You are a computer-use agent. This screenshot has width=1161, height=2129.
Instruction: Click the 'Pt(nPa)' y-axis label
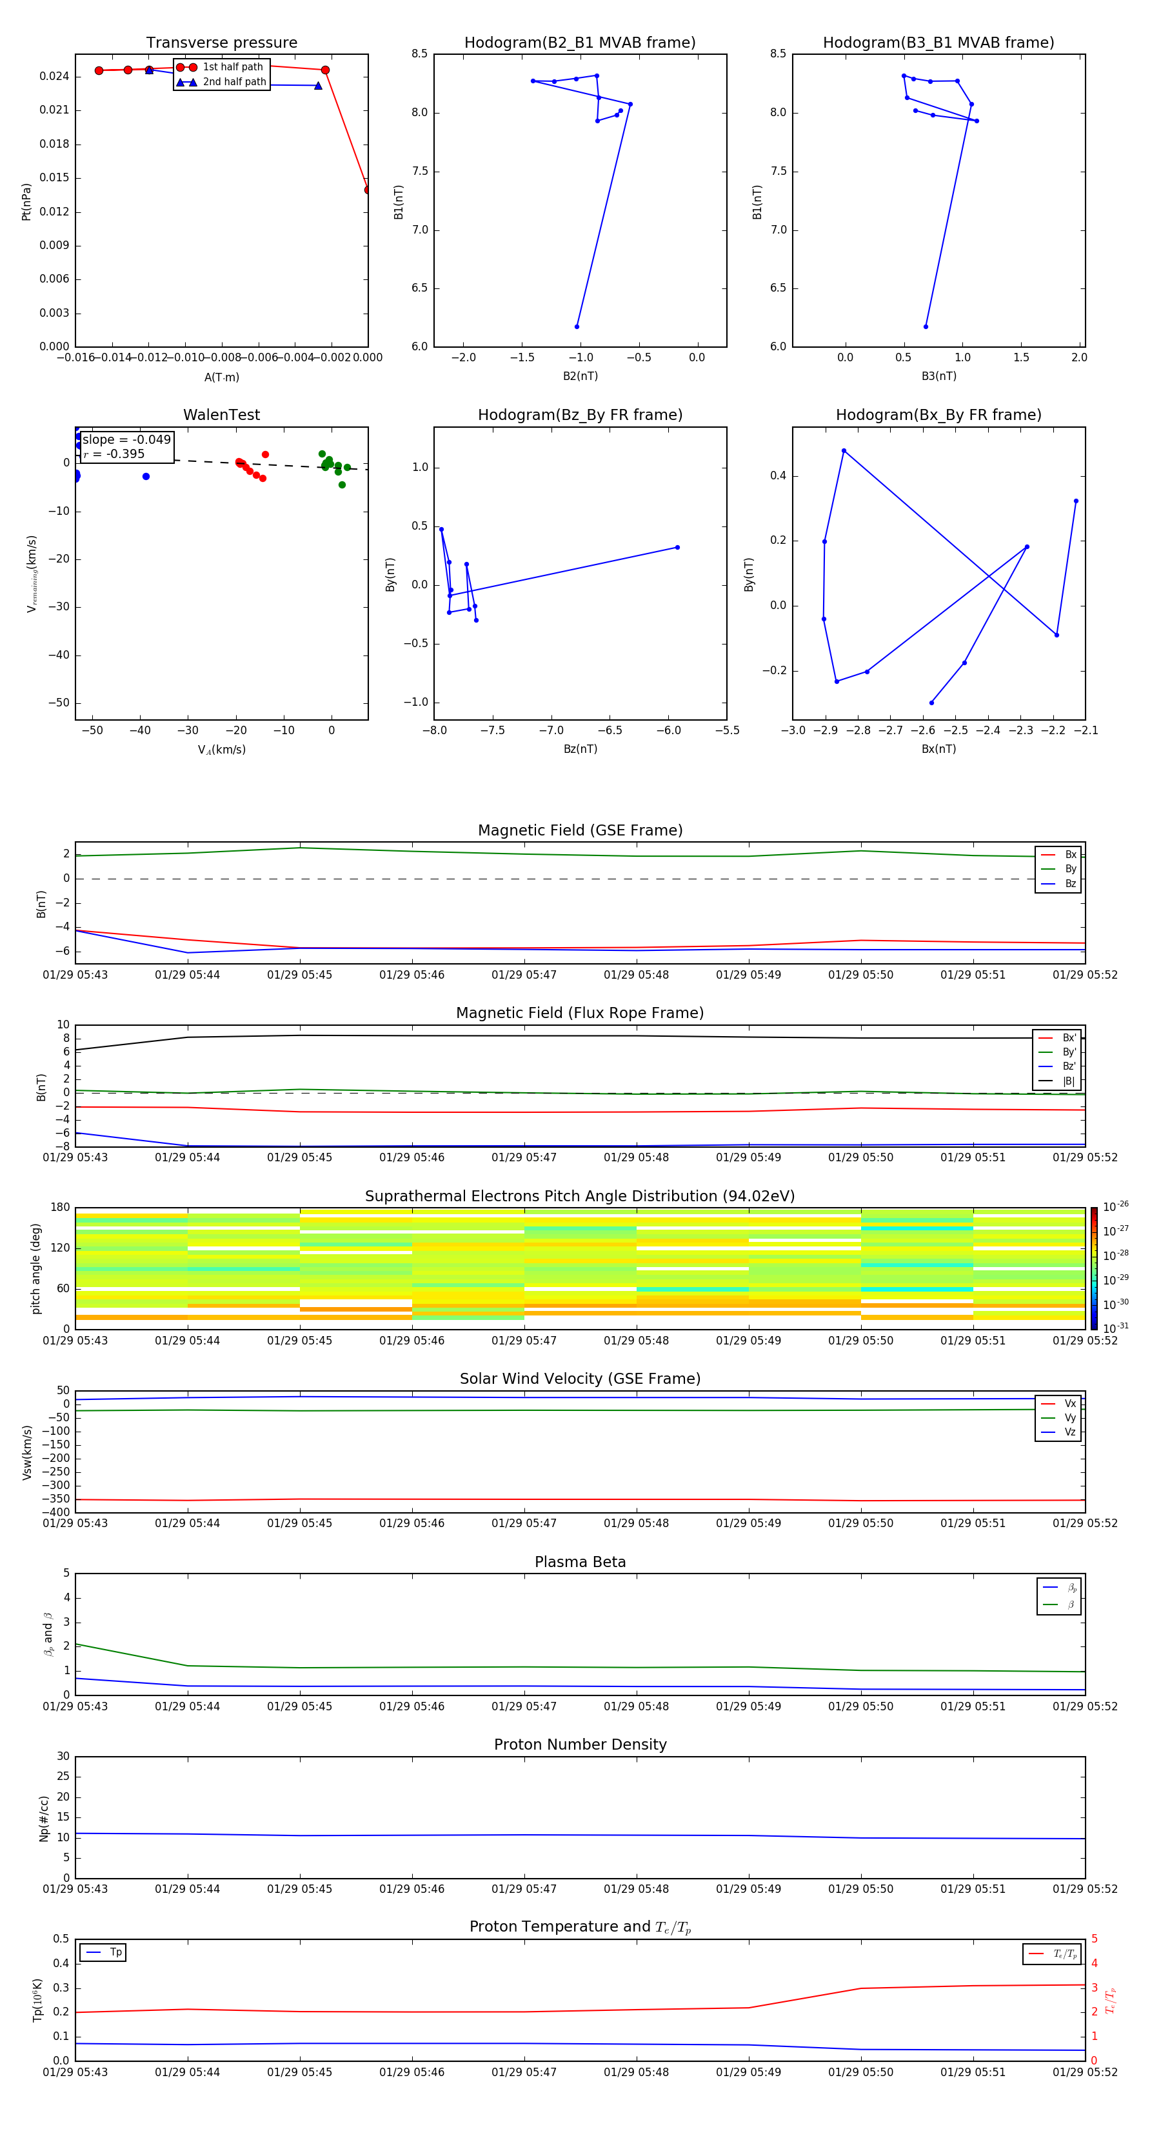pyautogui.click(x=26, y=202)
